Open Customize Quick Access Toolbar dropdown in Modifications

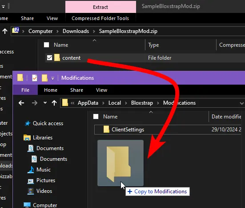click(52, 78)
